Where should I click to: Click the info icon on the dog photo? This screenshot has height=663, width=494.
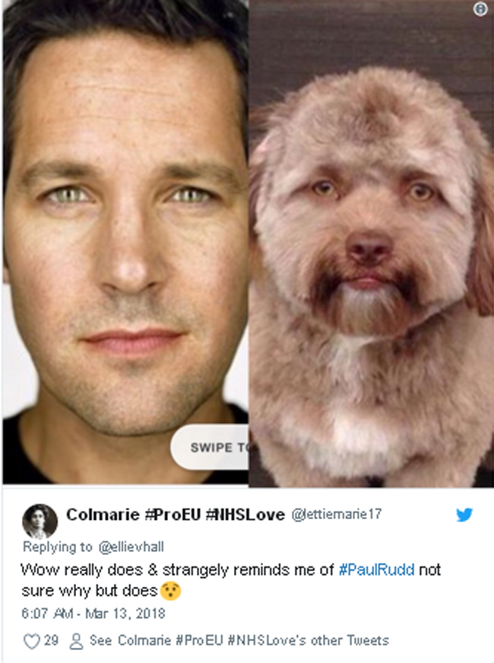coord(480,9)
